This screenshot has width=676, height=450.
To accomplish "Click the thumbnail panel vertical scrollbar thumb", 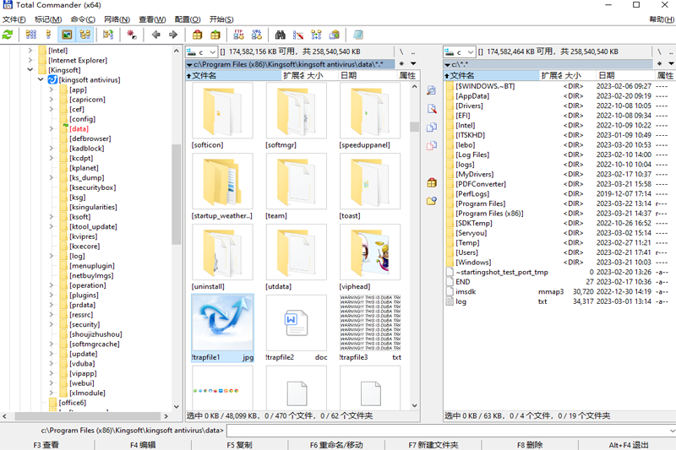I will point(414,127).
